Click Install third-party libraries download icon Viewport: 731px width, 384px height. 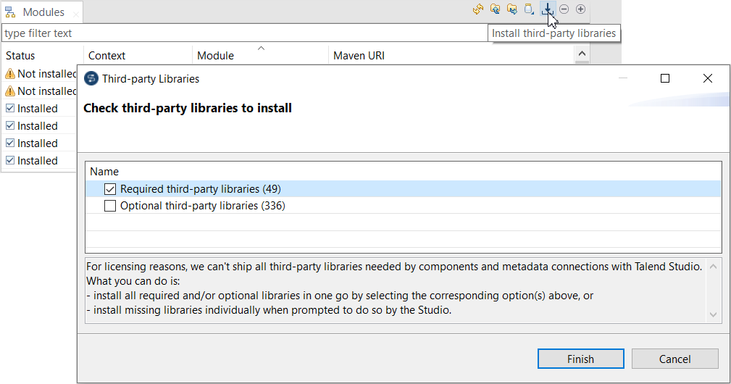547,9
